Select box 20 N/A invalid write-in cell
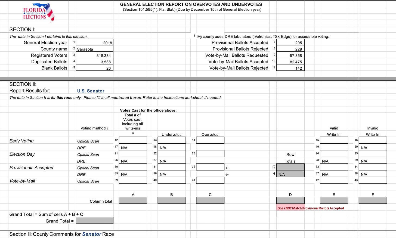Image resolution: width=396 pixels, height=238 pixels. point(373,147)
